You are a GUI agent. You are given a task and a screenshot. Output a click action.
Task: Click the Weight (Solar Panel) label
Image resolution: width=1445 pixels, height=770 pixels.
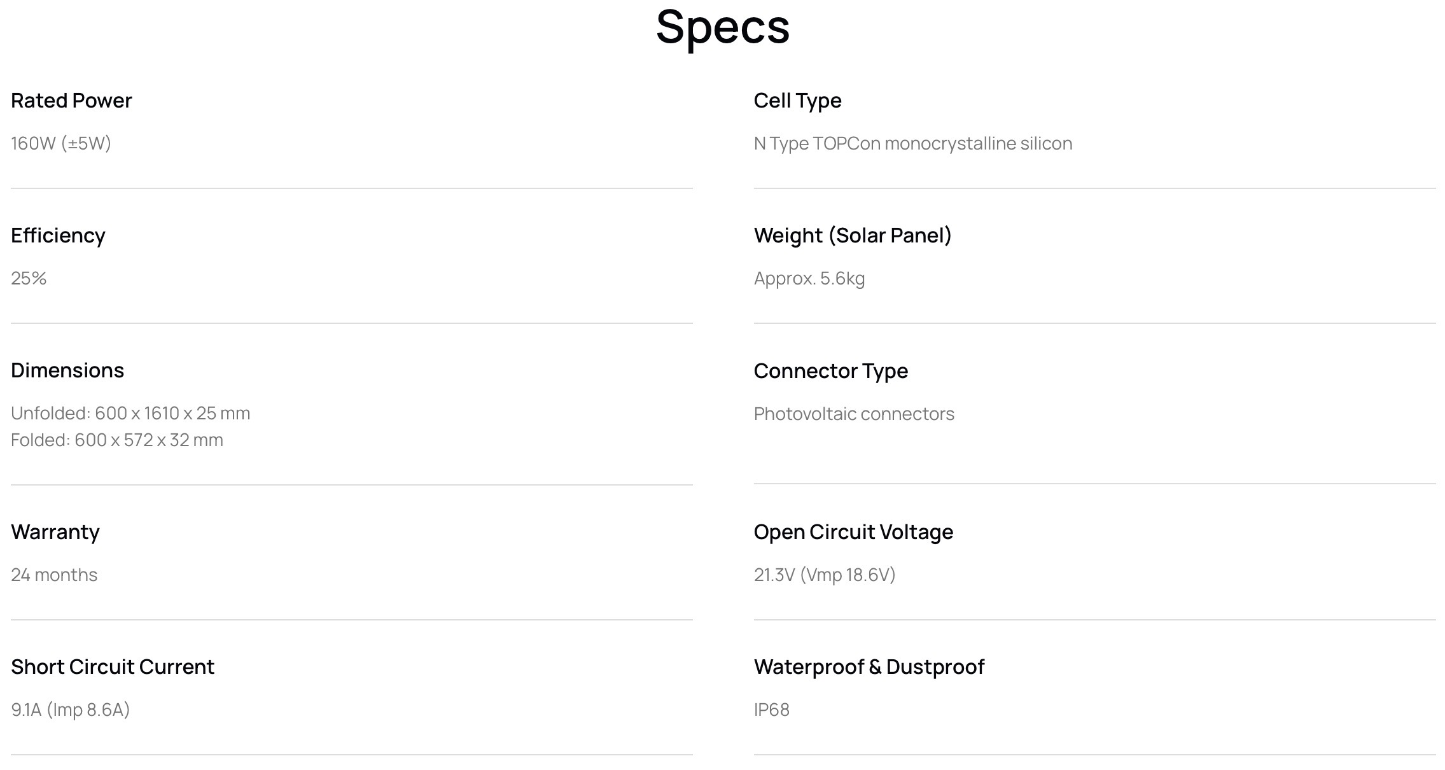(x=853, y=235)
